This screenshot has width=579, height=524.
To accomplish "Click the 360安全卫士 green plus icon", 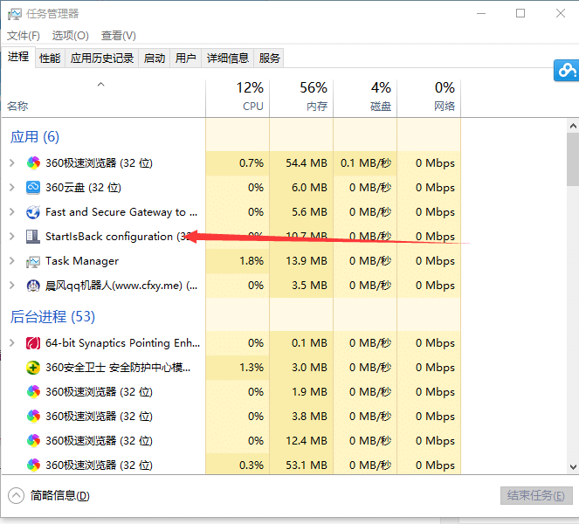I will [x=33, y=368].
